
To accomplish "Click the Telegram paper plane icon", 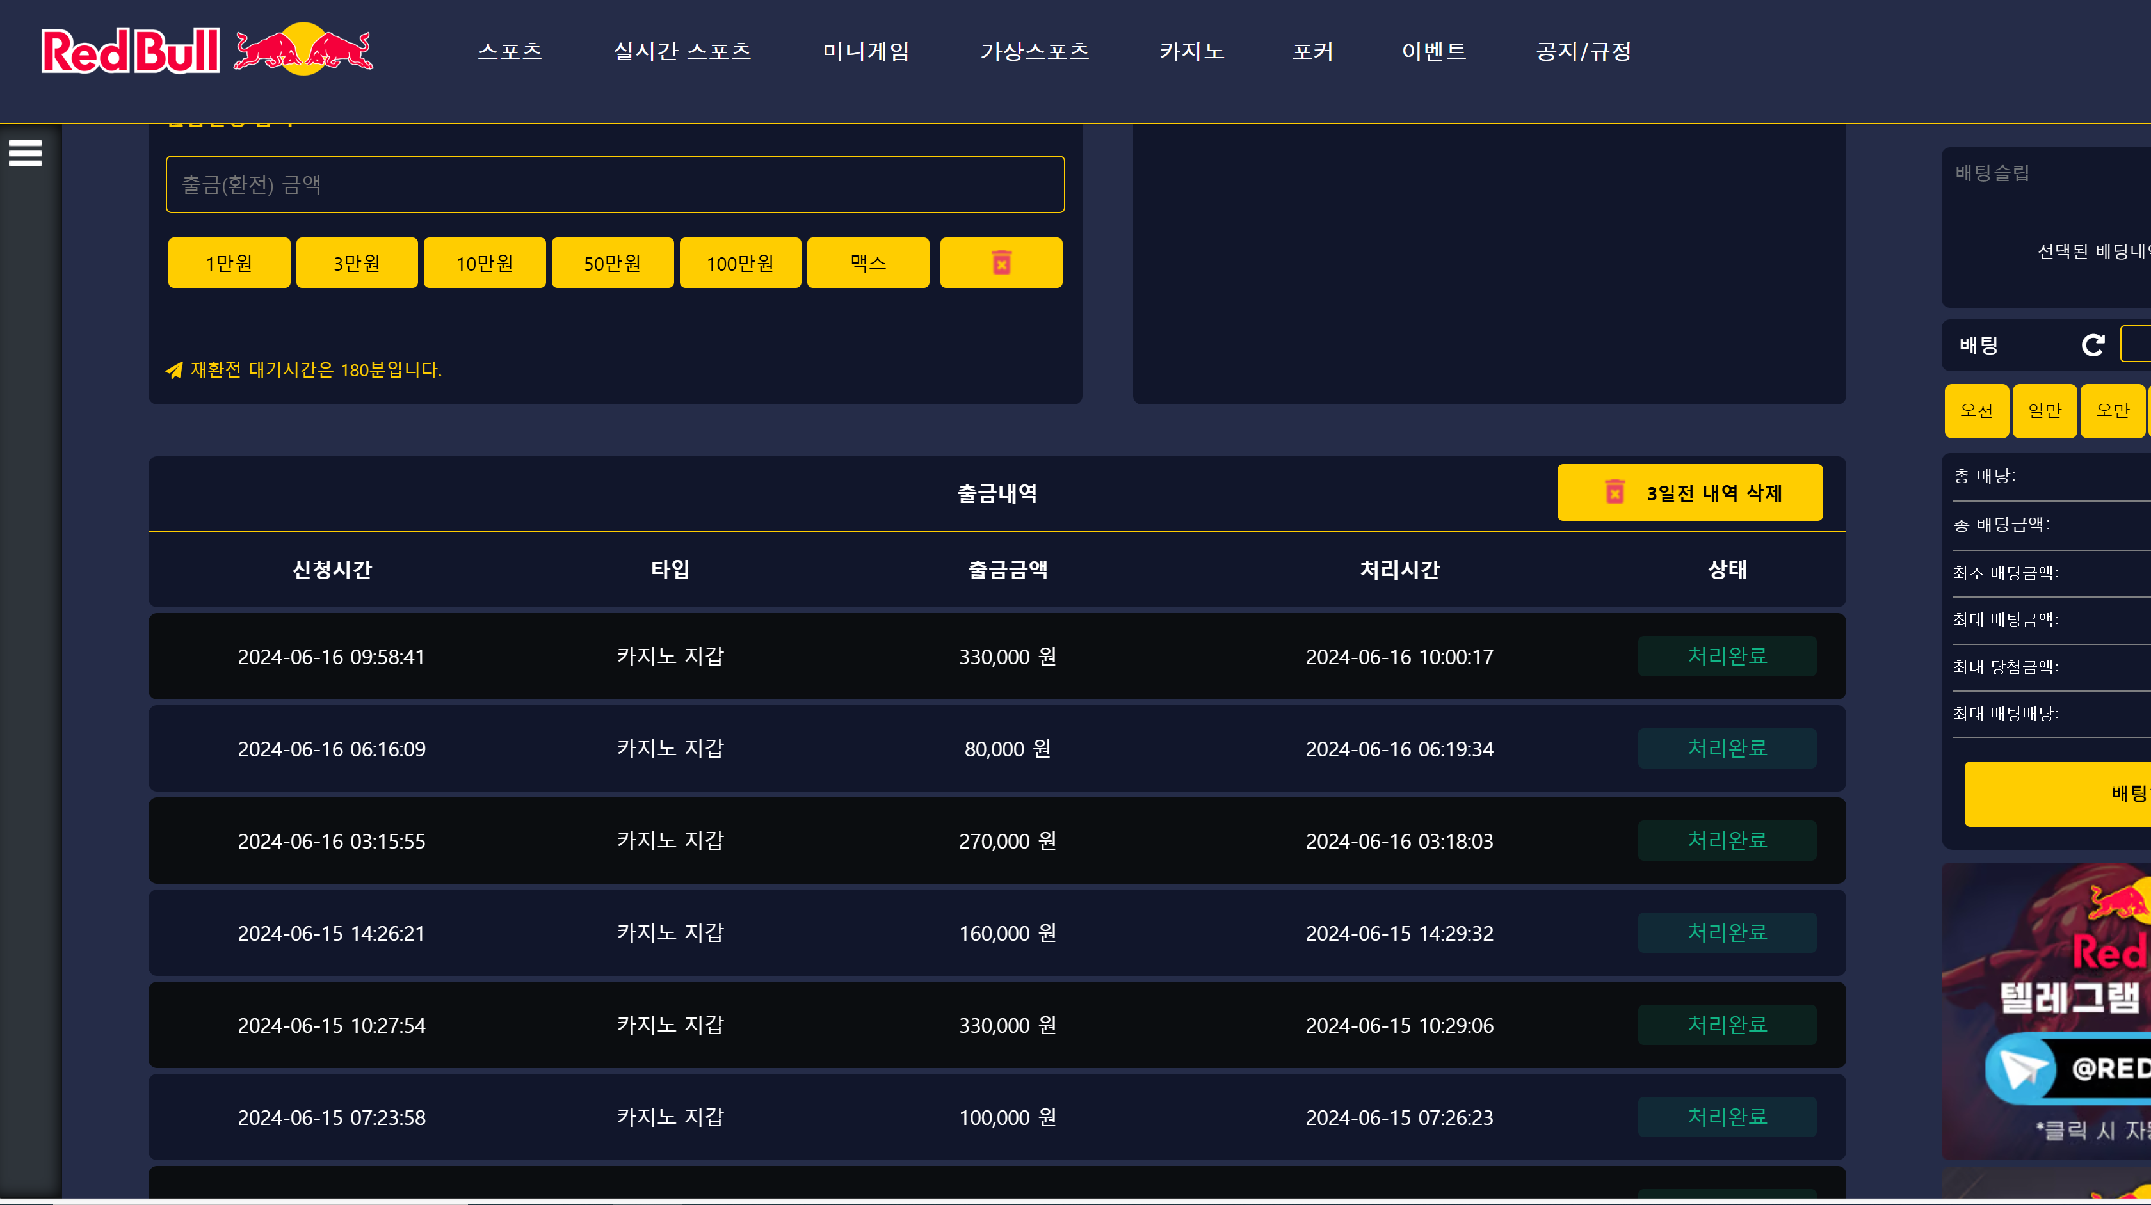I will click(2022, 1068).
